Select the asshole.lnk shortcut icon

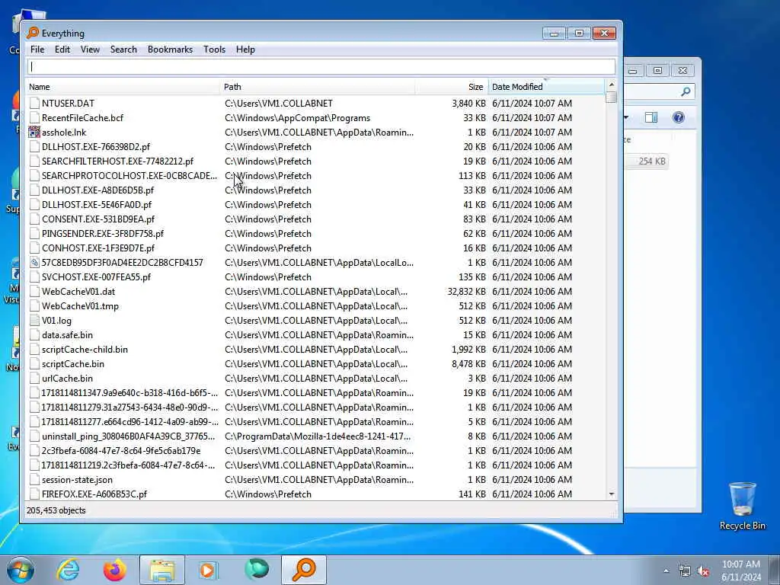[34, 133]
